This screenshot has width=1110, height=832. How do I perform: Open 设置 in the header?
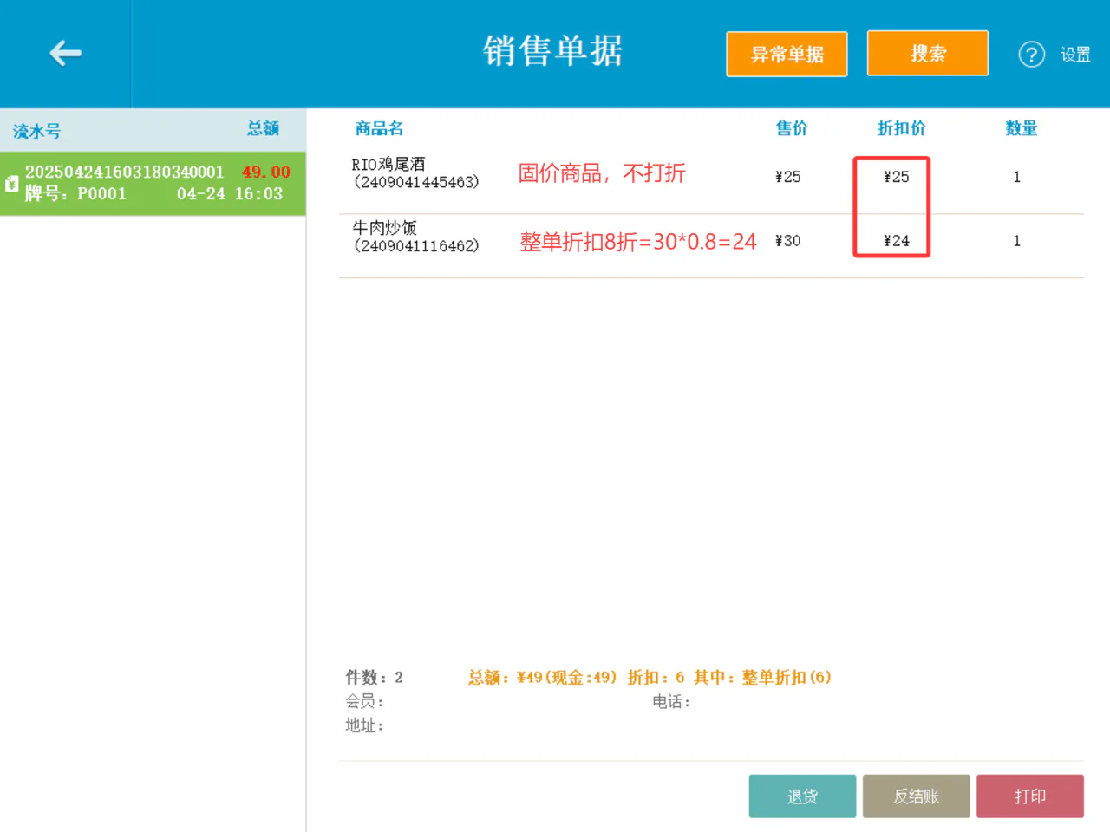point(1075,55)
